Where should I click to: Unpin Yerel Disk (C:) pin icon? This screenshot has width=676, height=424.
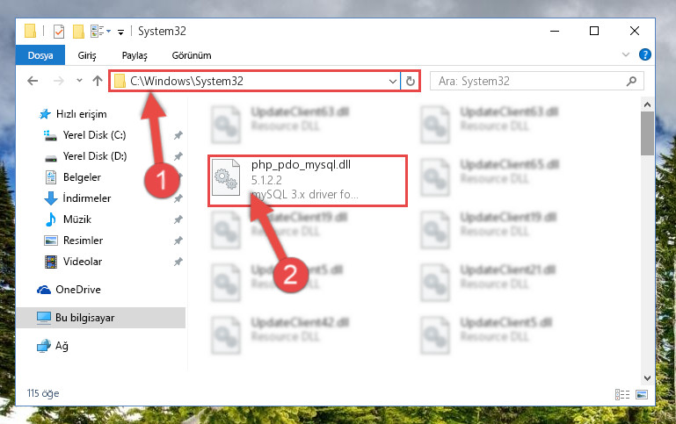pyautogui.click(x=178, y=135)
